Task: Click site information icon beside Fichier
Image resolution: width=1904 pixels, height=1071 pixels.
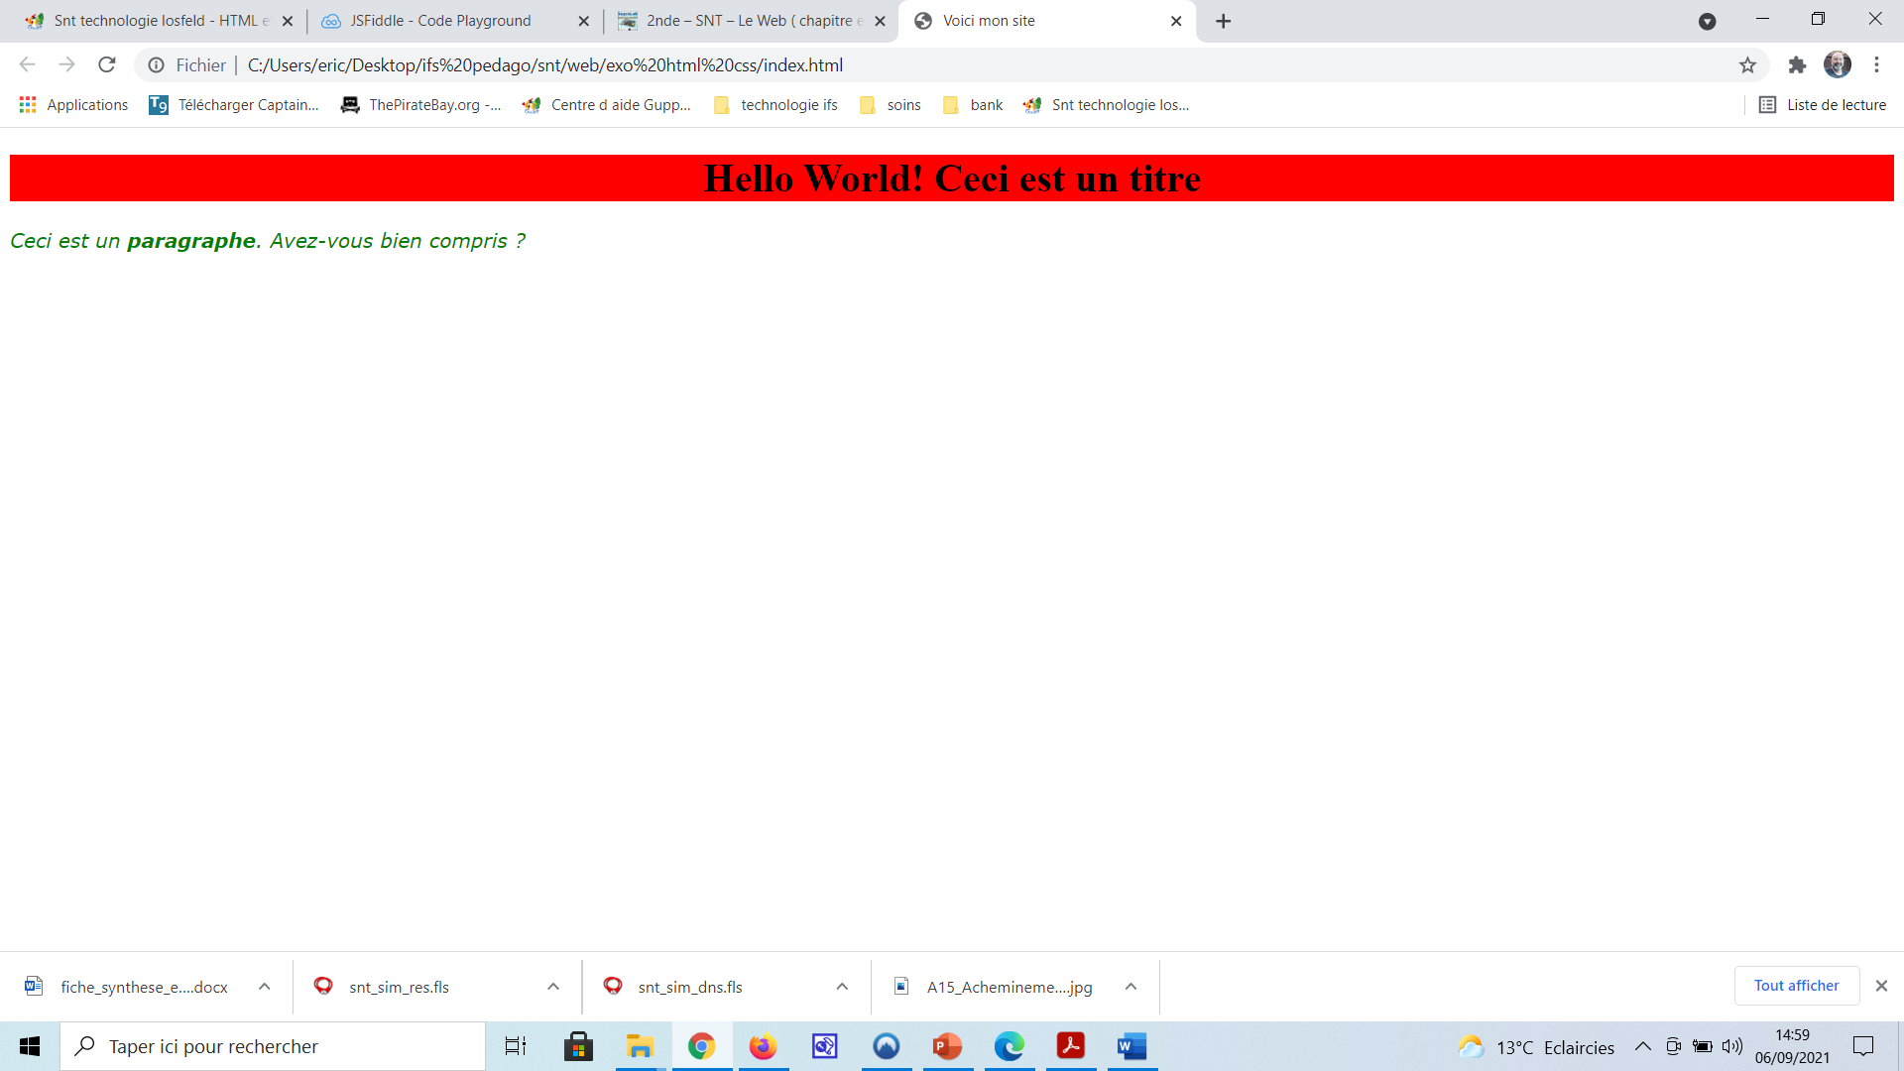Action: click(156, 65)
